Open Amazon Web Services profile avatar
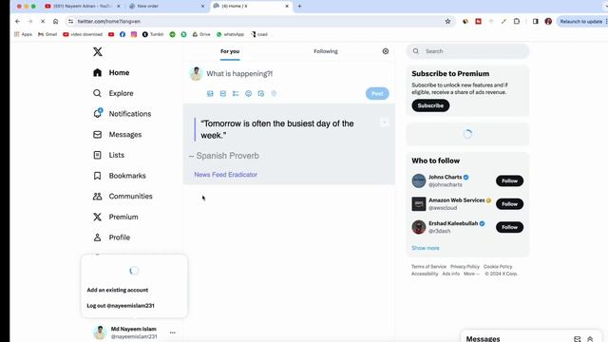The height and width of the screenshot is (342, 608). point(419,204)
